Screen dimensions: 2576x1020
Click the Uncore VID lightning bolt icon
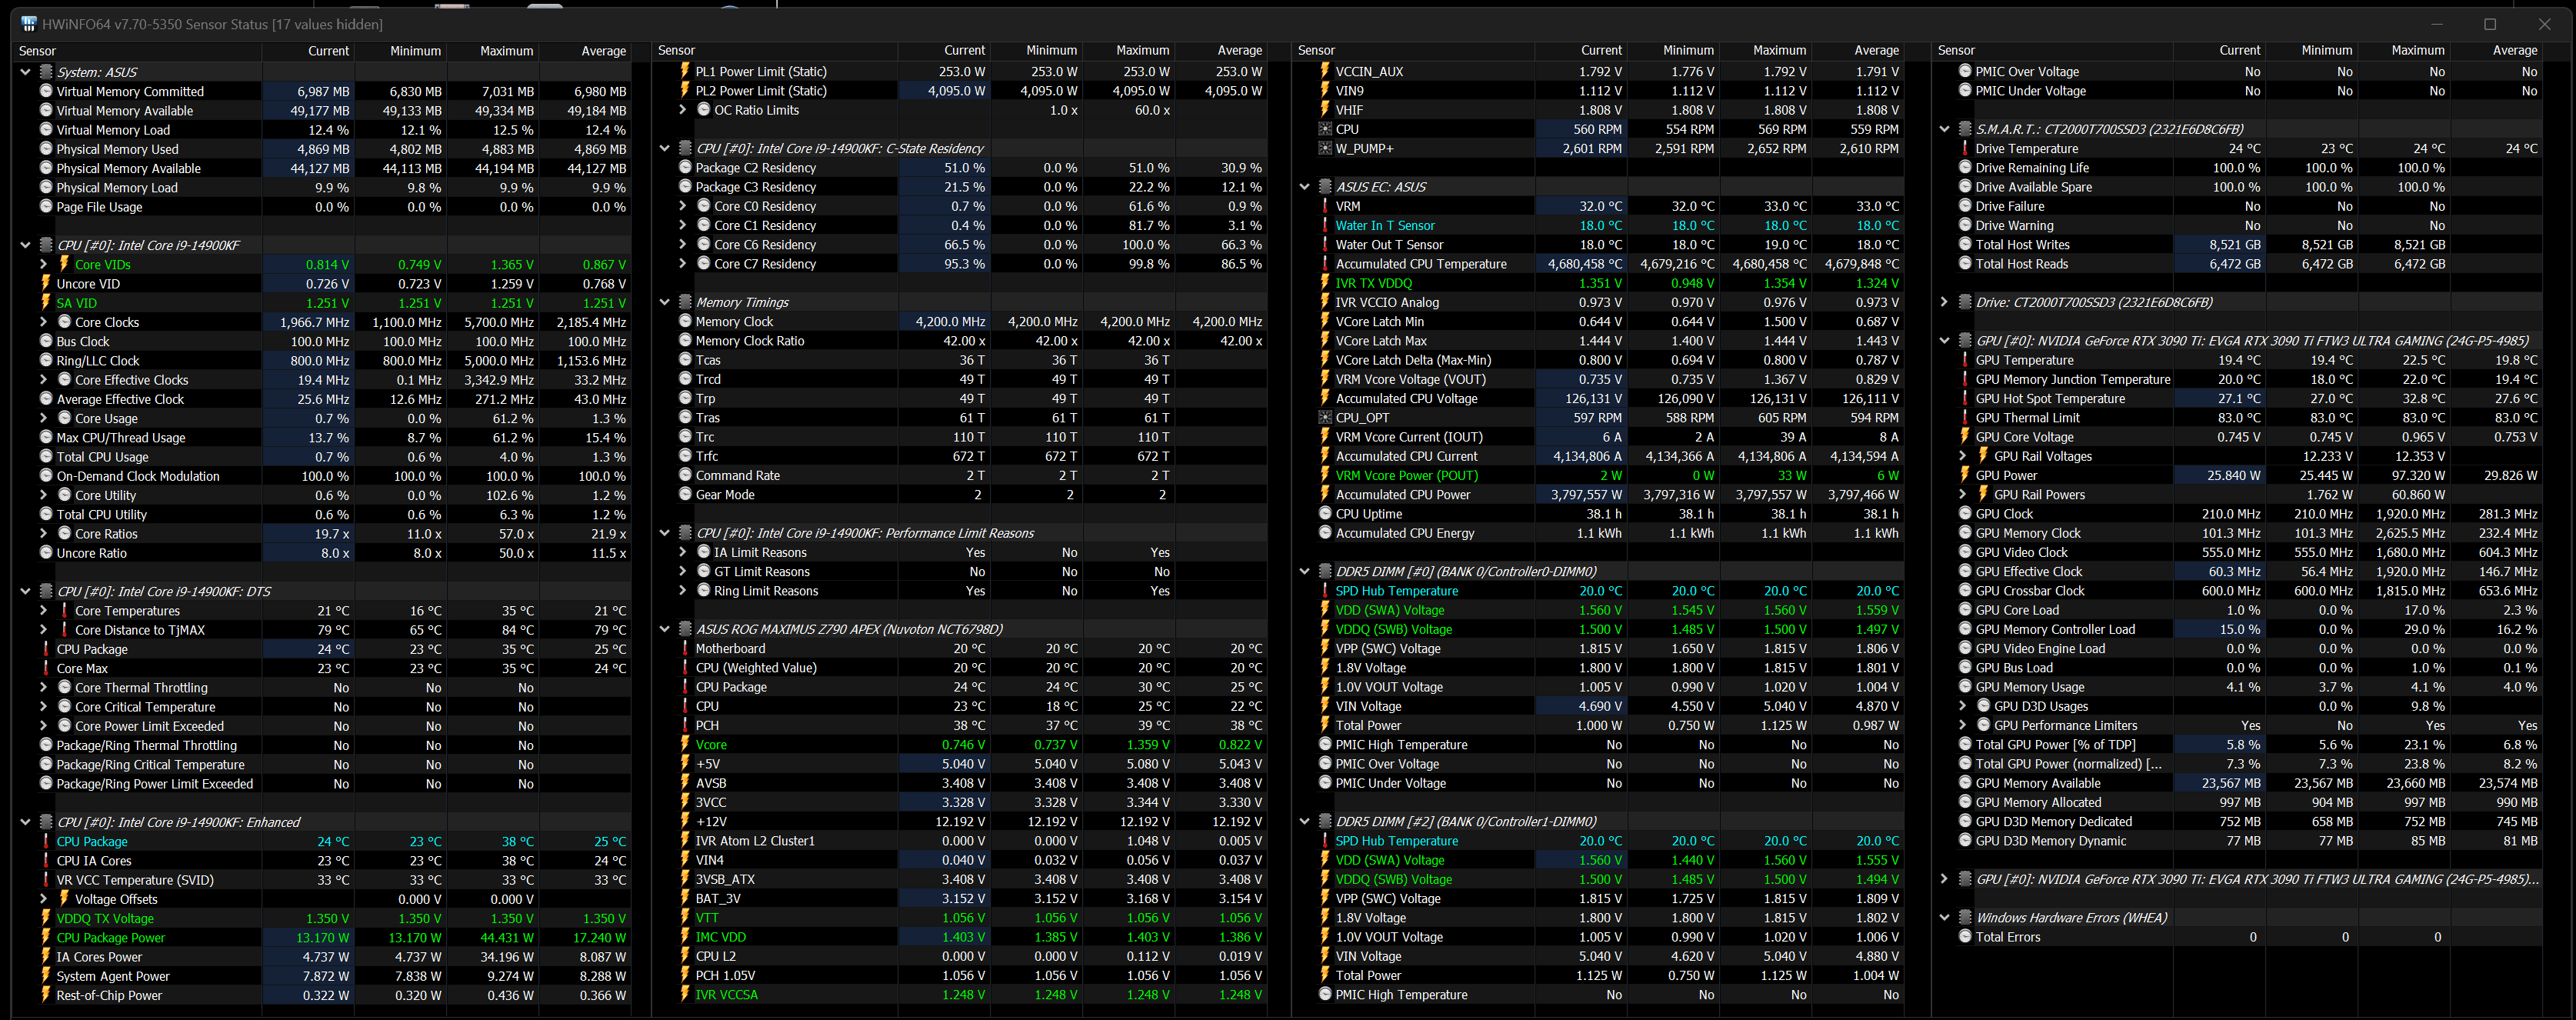(46, 284)
